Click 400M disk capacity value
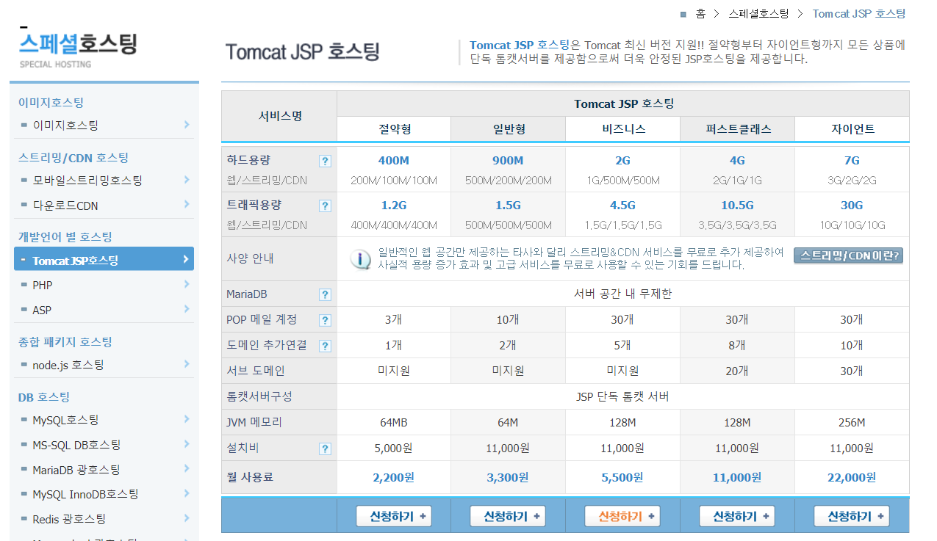 [x=394, y=161]
